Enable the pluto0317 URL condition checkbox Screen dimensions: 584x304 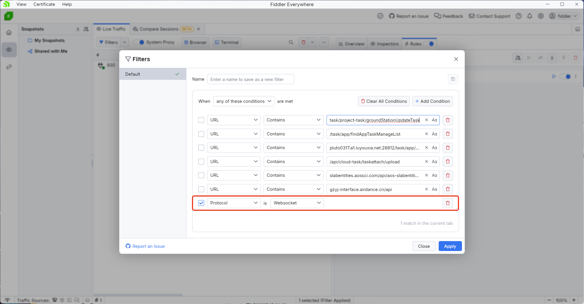(x=201, y=148)
